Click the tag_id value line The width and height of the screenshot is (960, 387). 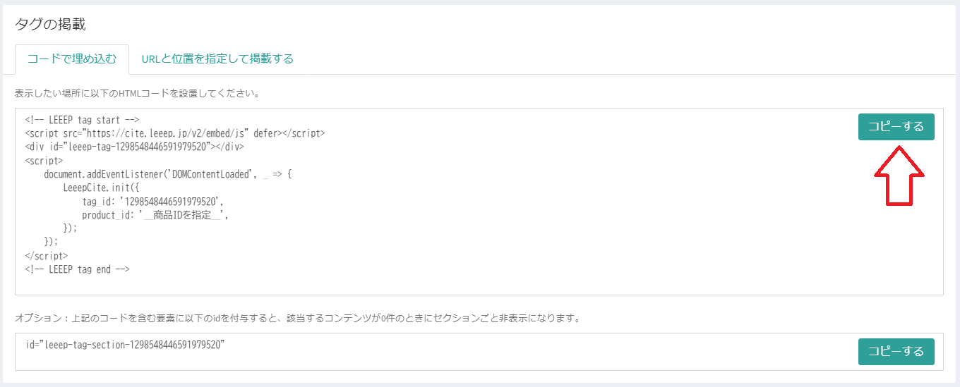153,202
